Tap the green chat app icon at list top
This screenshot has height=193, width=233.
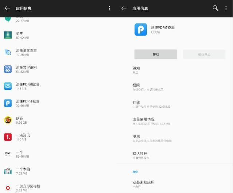pos(8,19)
